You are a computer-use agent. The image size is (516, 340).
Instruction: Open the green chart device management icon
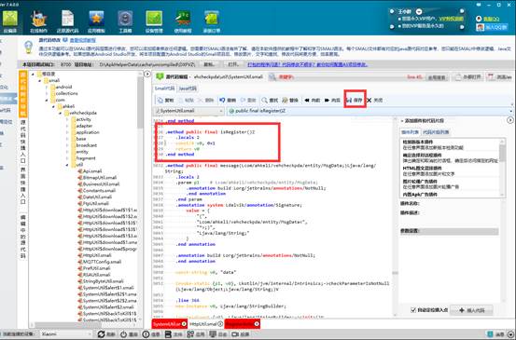154,19
